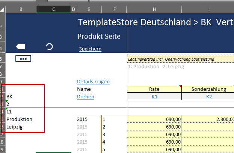Click the Speichern link
This screenshot has width=234, height=153.
click(x=90, y=49)
